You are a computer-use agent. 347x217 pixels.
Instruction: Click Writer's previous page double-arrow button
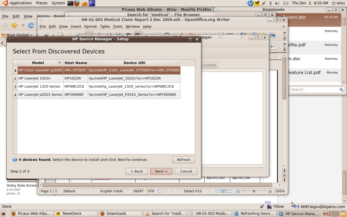pyautogui.click(x=284, y=170)
